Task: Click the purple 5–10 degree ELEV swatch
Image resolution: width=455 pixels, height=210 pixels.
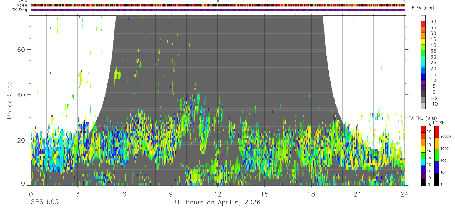Action: coord(423,82)
